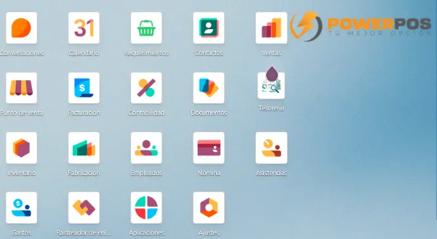This screenshot has height=239, width=437.
Task: Open the Nómina card icon
Action: coord(209,148)
